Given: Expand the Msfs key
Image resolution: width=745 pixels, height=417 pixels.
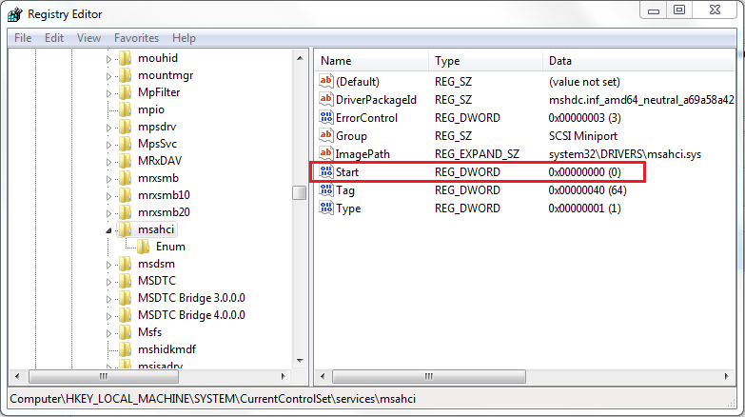Looking at the screenshot, I should point(108,333).
